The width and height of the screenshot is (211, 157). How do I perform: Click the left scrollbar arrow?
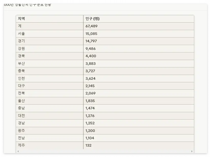pyautogui.click(x=17, y=151)
